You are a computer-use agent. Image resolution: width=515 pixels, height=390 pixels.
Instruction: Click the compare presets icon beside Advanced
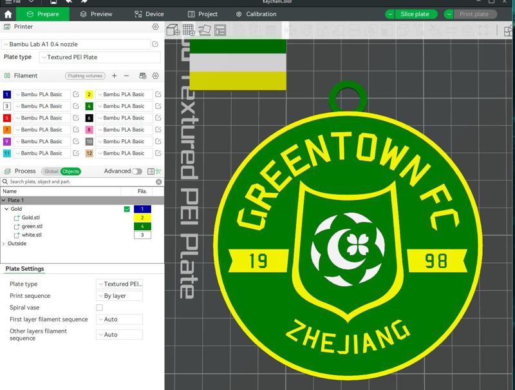pos(158,171)
